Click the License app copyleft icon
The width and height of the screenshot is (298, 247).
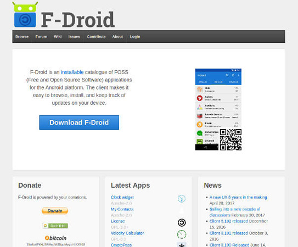tap(182, 222)
